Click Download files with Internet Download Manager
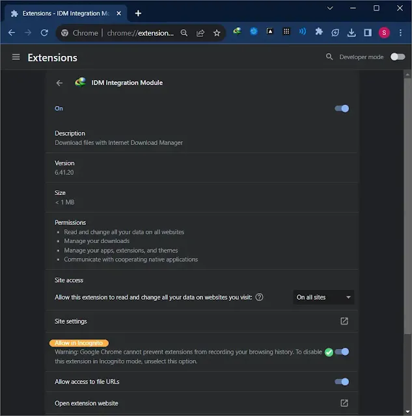 tap(118, 143)
